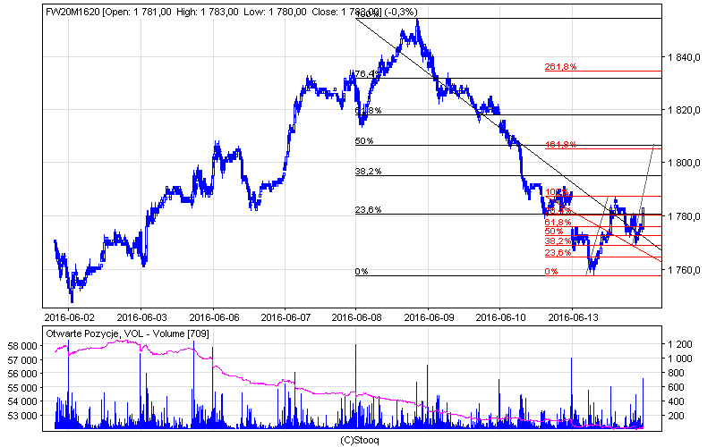Select the 2016-06-10 date label
The width and height of the screenshot is (716, 447).
click(x=500, y=317)
